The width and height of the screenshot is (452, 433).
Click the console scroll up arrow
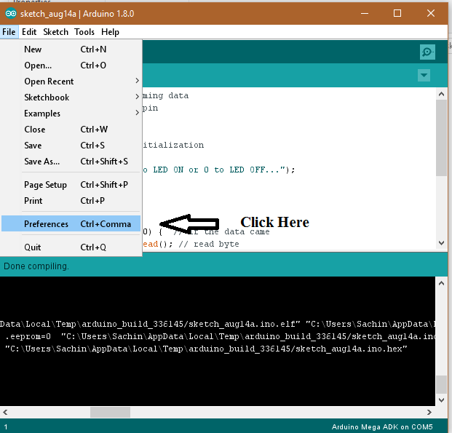point(441,283)
